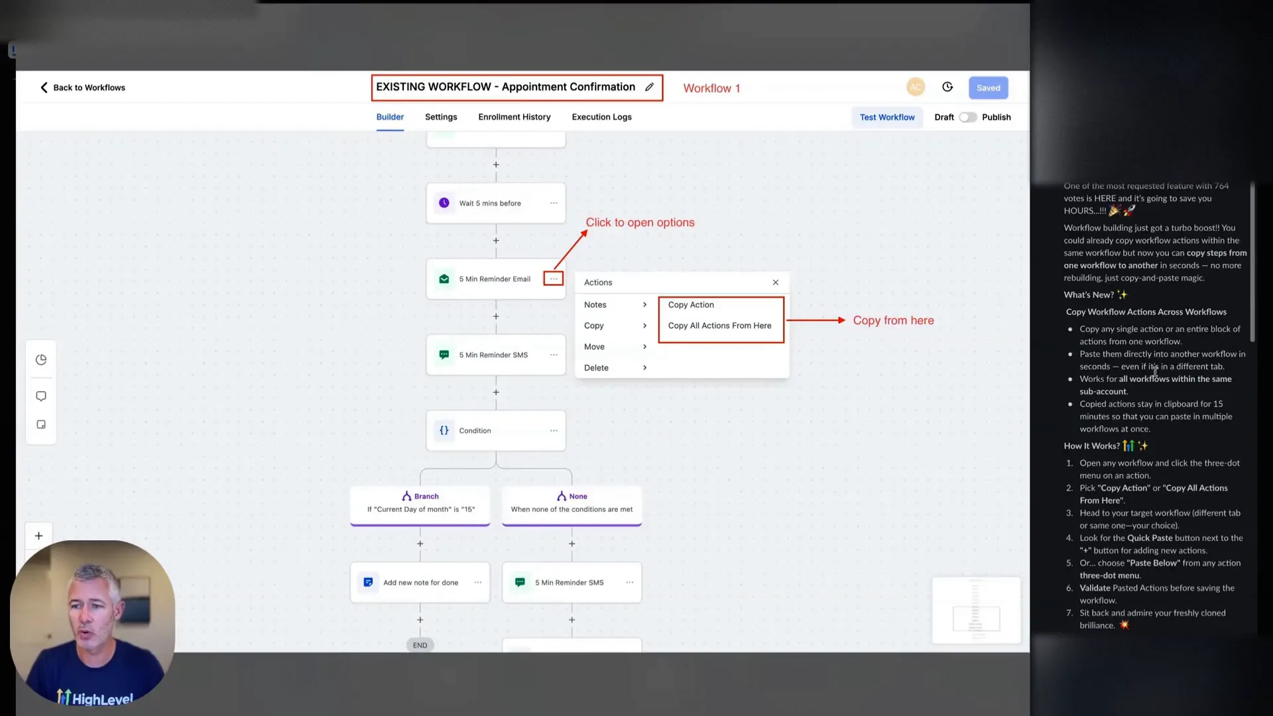Click the zoom in plus button

coord(39,536)
